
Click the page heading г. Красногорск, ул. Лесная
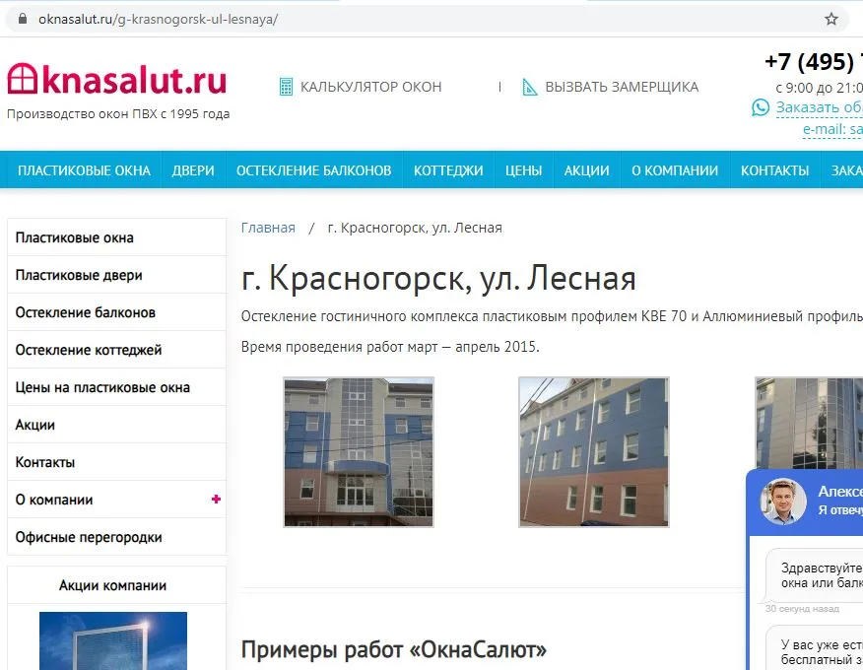[438, 278]
